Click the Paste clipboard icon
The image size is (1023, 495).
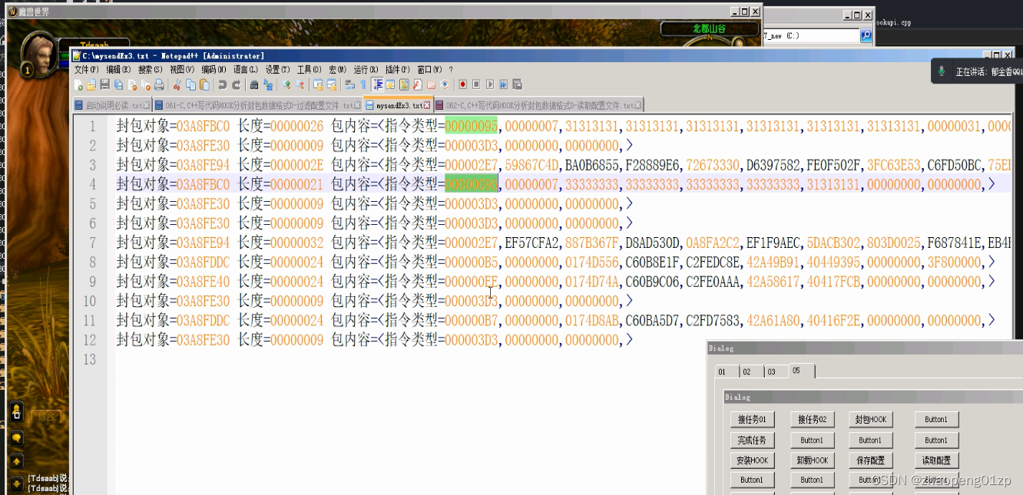coord(204,84)
